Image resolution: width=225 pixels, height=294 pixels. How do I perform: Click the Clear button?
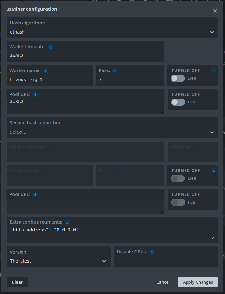coord(17,282)
